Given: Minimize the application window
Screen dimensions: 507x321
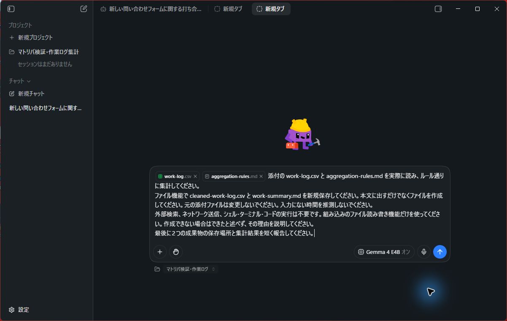Looking at the screenshot, I should tap(458, 9).
